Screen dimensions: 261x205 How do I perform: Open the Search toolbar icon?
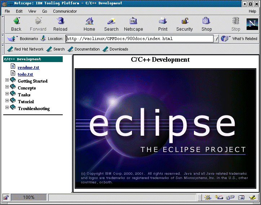coord(111,21)
